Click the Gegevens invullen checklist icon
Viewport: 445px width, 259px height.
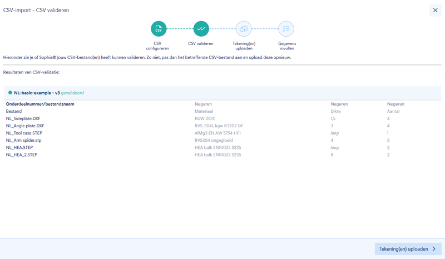coord(286,29)
